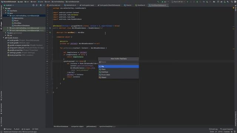Select File in New Kotlin File/Class popup
Image resolution: width=237 pixels, height=133 pixels.
pyautogui.click(x=118, y=66)
